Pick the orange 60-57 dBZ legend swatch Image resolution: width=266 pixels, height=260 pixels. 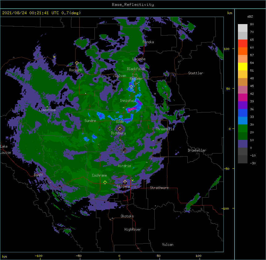tap(243, 51)
